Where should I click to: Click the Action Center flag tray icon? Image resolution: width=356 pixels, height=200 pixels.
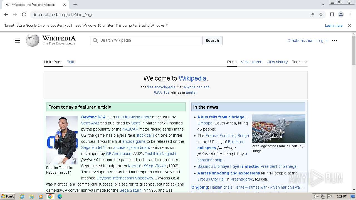(x=330, y=196)
